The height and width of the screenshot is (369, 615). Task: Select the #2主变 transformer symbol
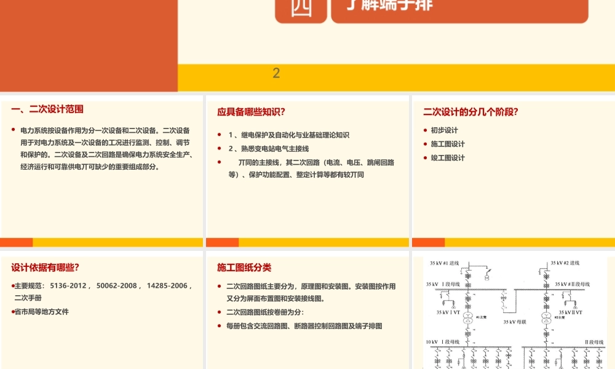click(546, 319)
